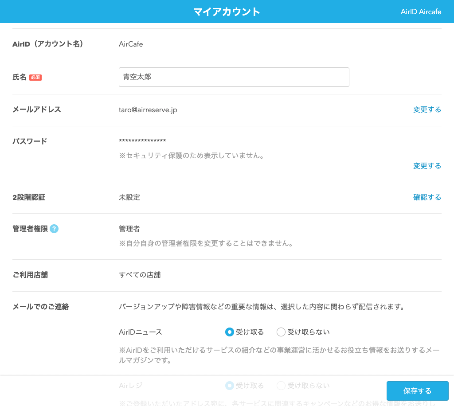454x406 pixels.
Task: Click AirID Aircafe in the top bar
Action: [x=421, y=12]
